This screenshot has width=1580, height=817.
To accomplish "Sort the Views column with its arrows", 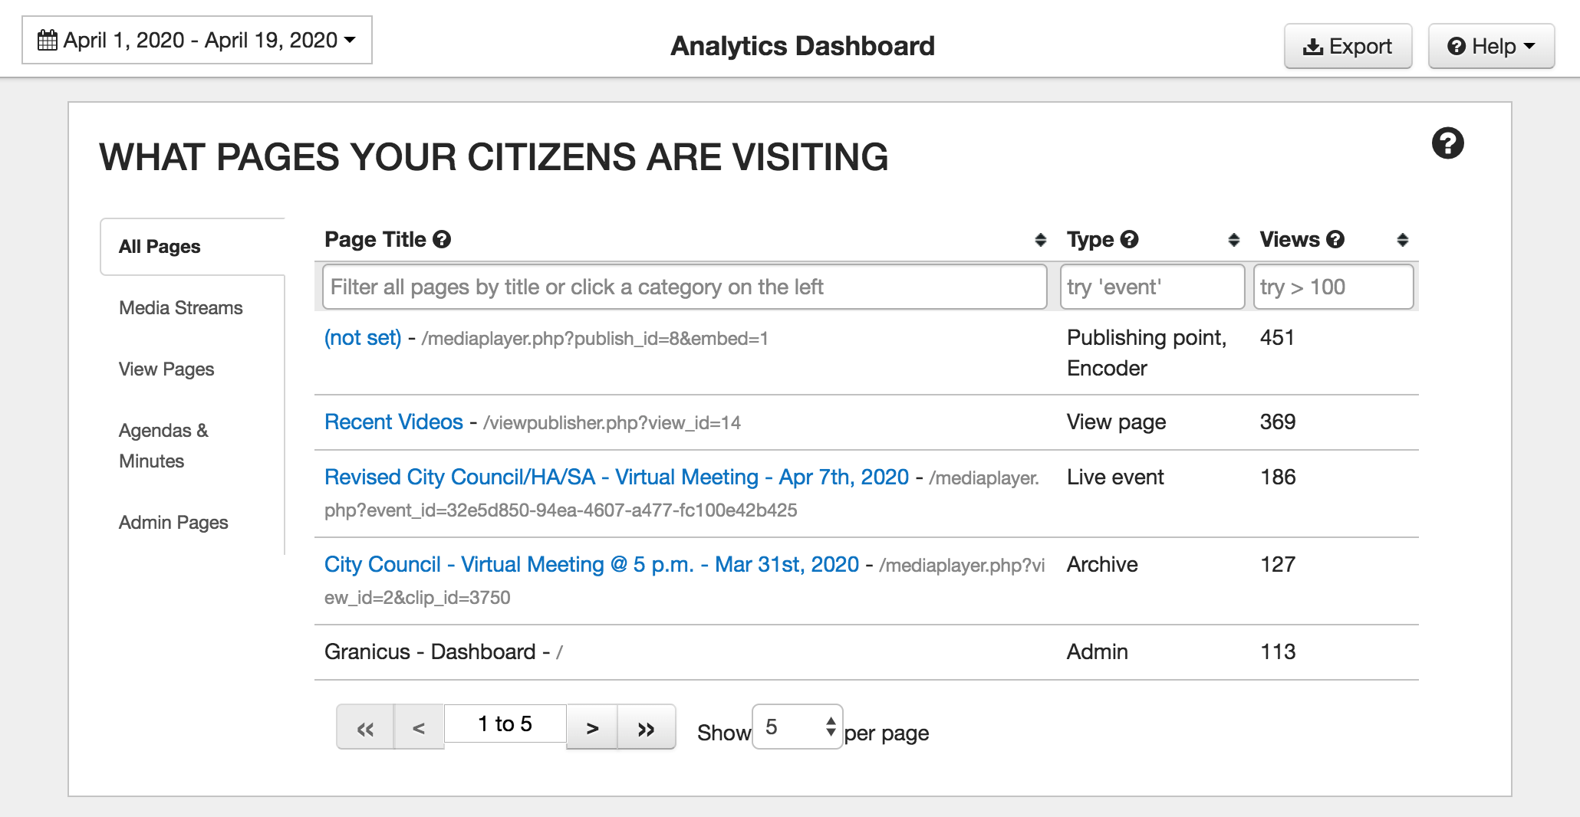I will tap(1402, 240).
